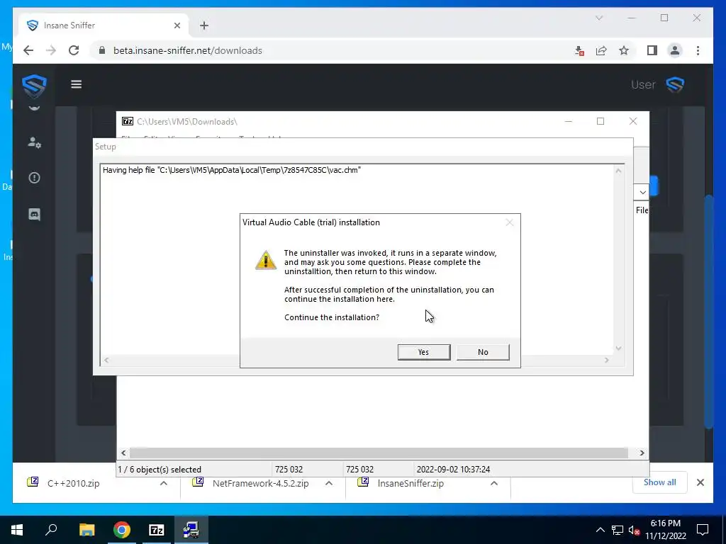Image resolution: width=726 pixels, height=544 pixels.
Task: Click the 7-Zip scrollbar right arrow
Action: pos(642,453)
